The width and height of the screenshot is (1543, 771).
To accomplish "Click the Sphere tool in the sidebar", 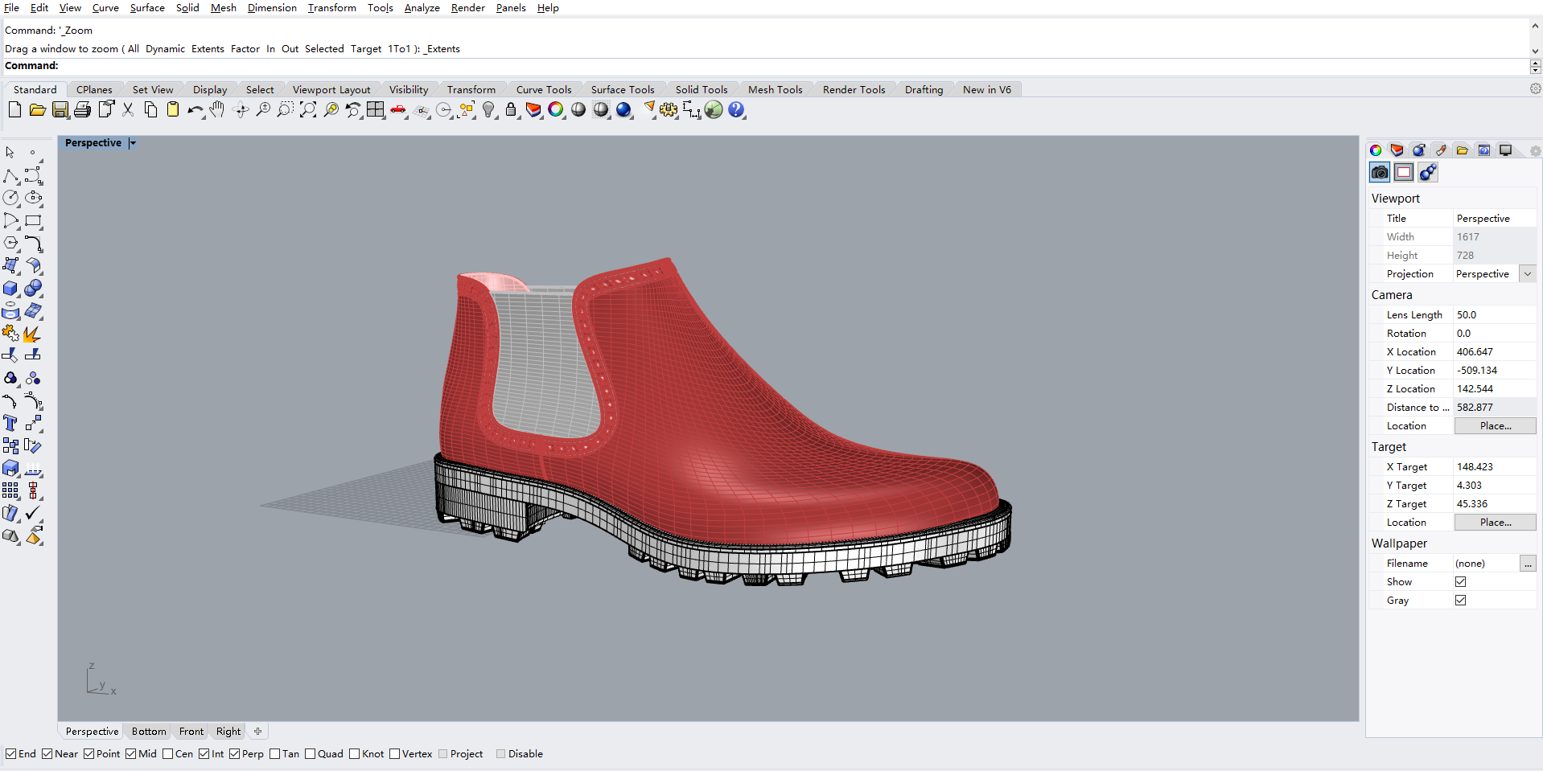I will (x=33, y=289).
